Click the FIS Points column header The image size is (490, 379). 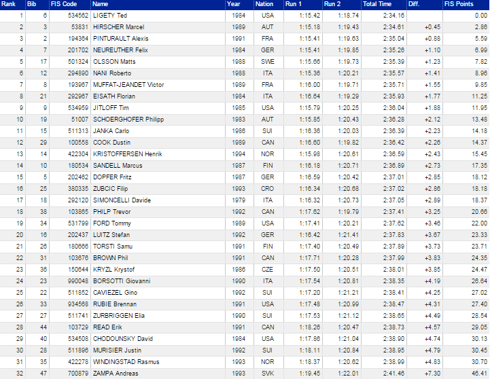click(x=458, y=4)
